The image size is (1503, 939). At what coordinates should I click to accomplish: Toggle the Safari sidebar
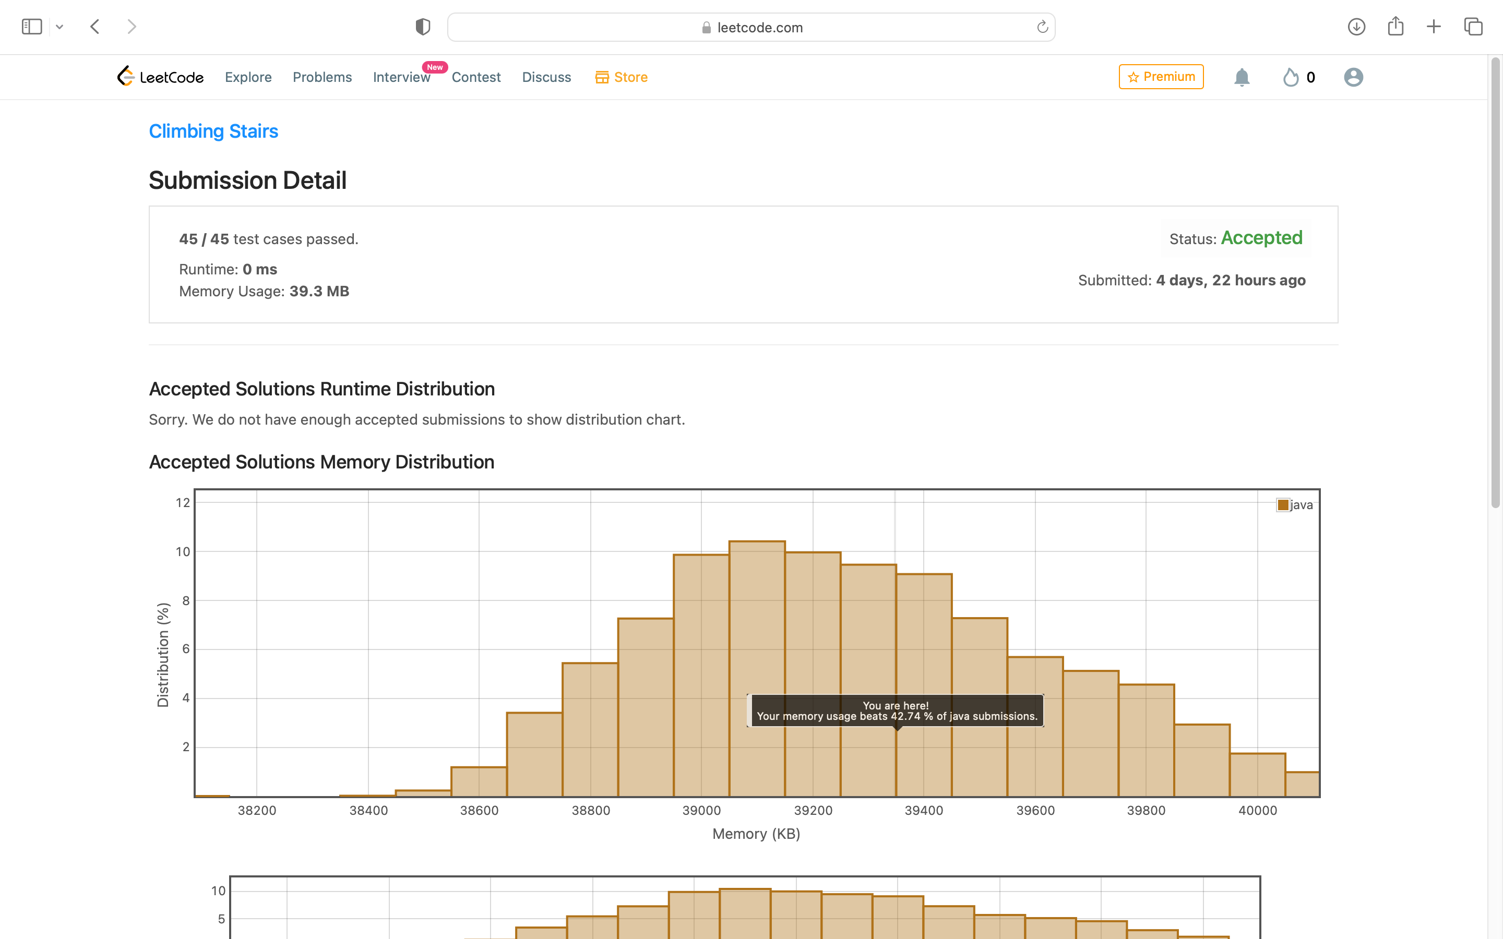pos(32,27)
